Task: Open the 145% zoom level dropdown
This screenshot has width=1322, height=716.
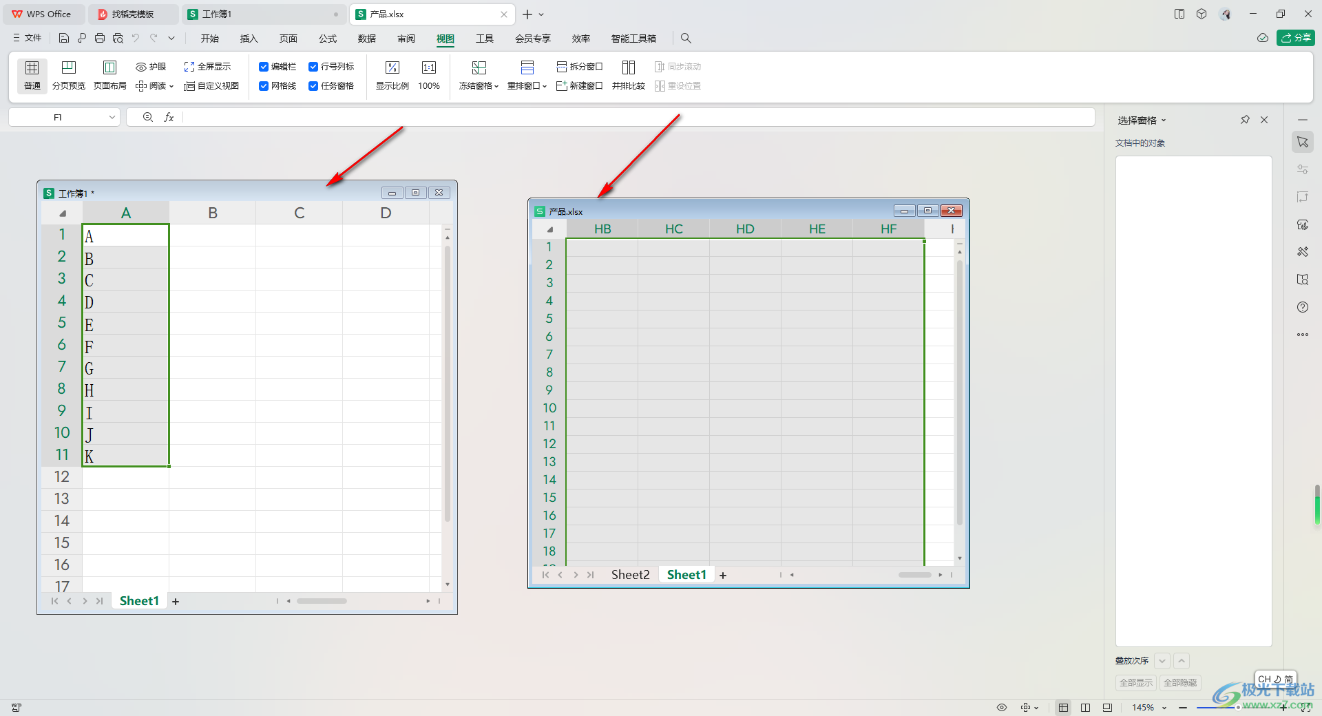Action: (1164, 708)
